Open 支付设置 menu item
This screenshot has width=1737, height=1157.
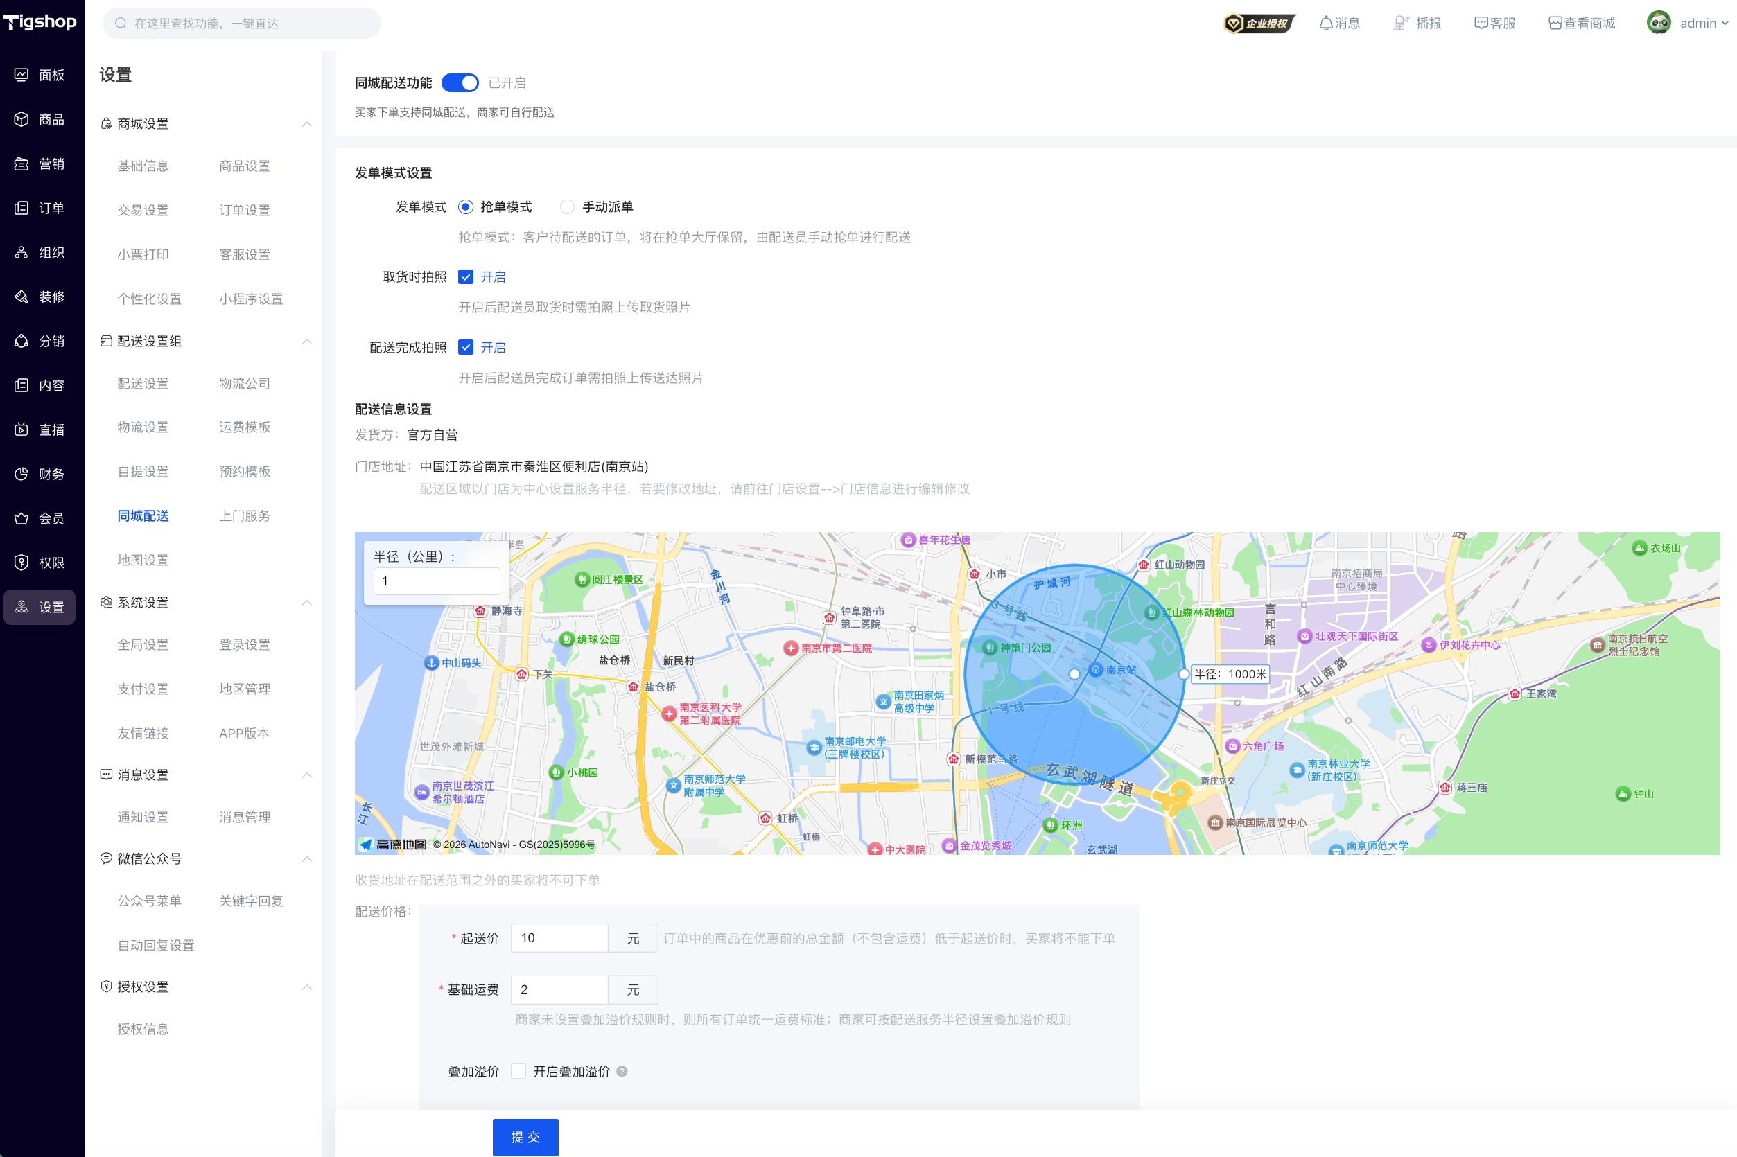[x=143, y=689]
